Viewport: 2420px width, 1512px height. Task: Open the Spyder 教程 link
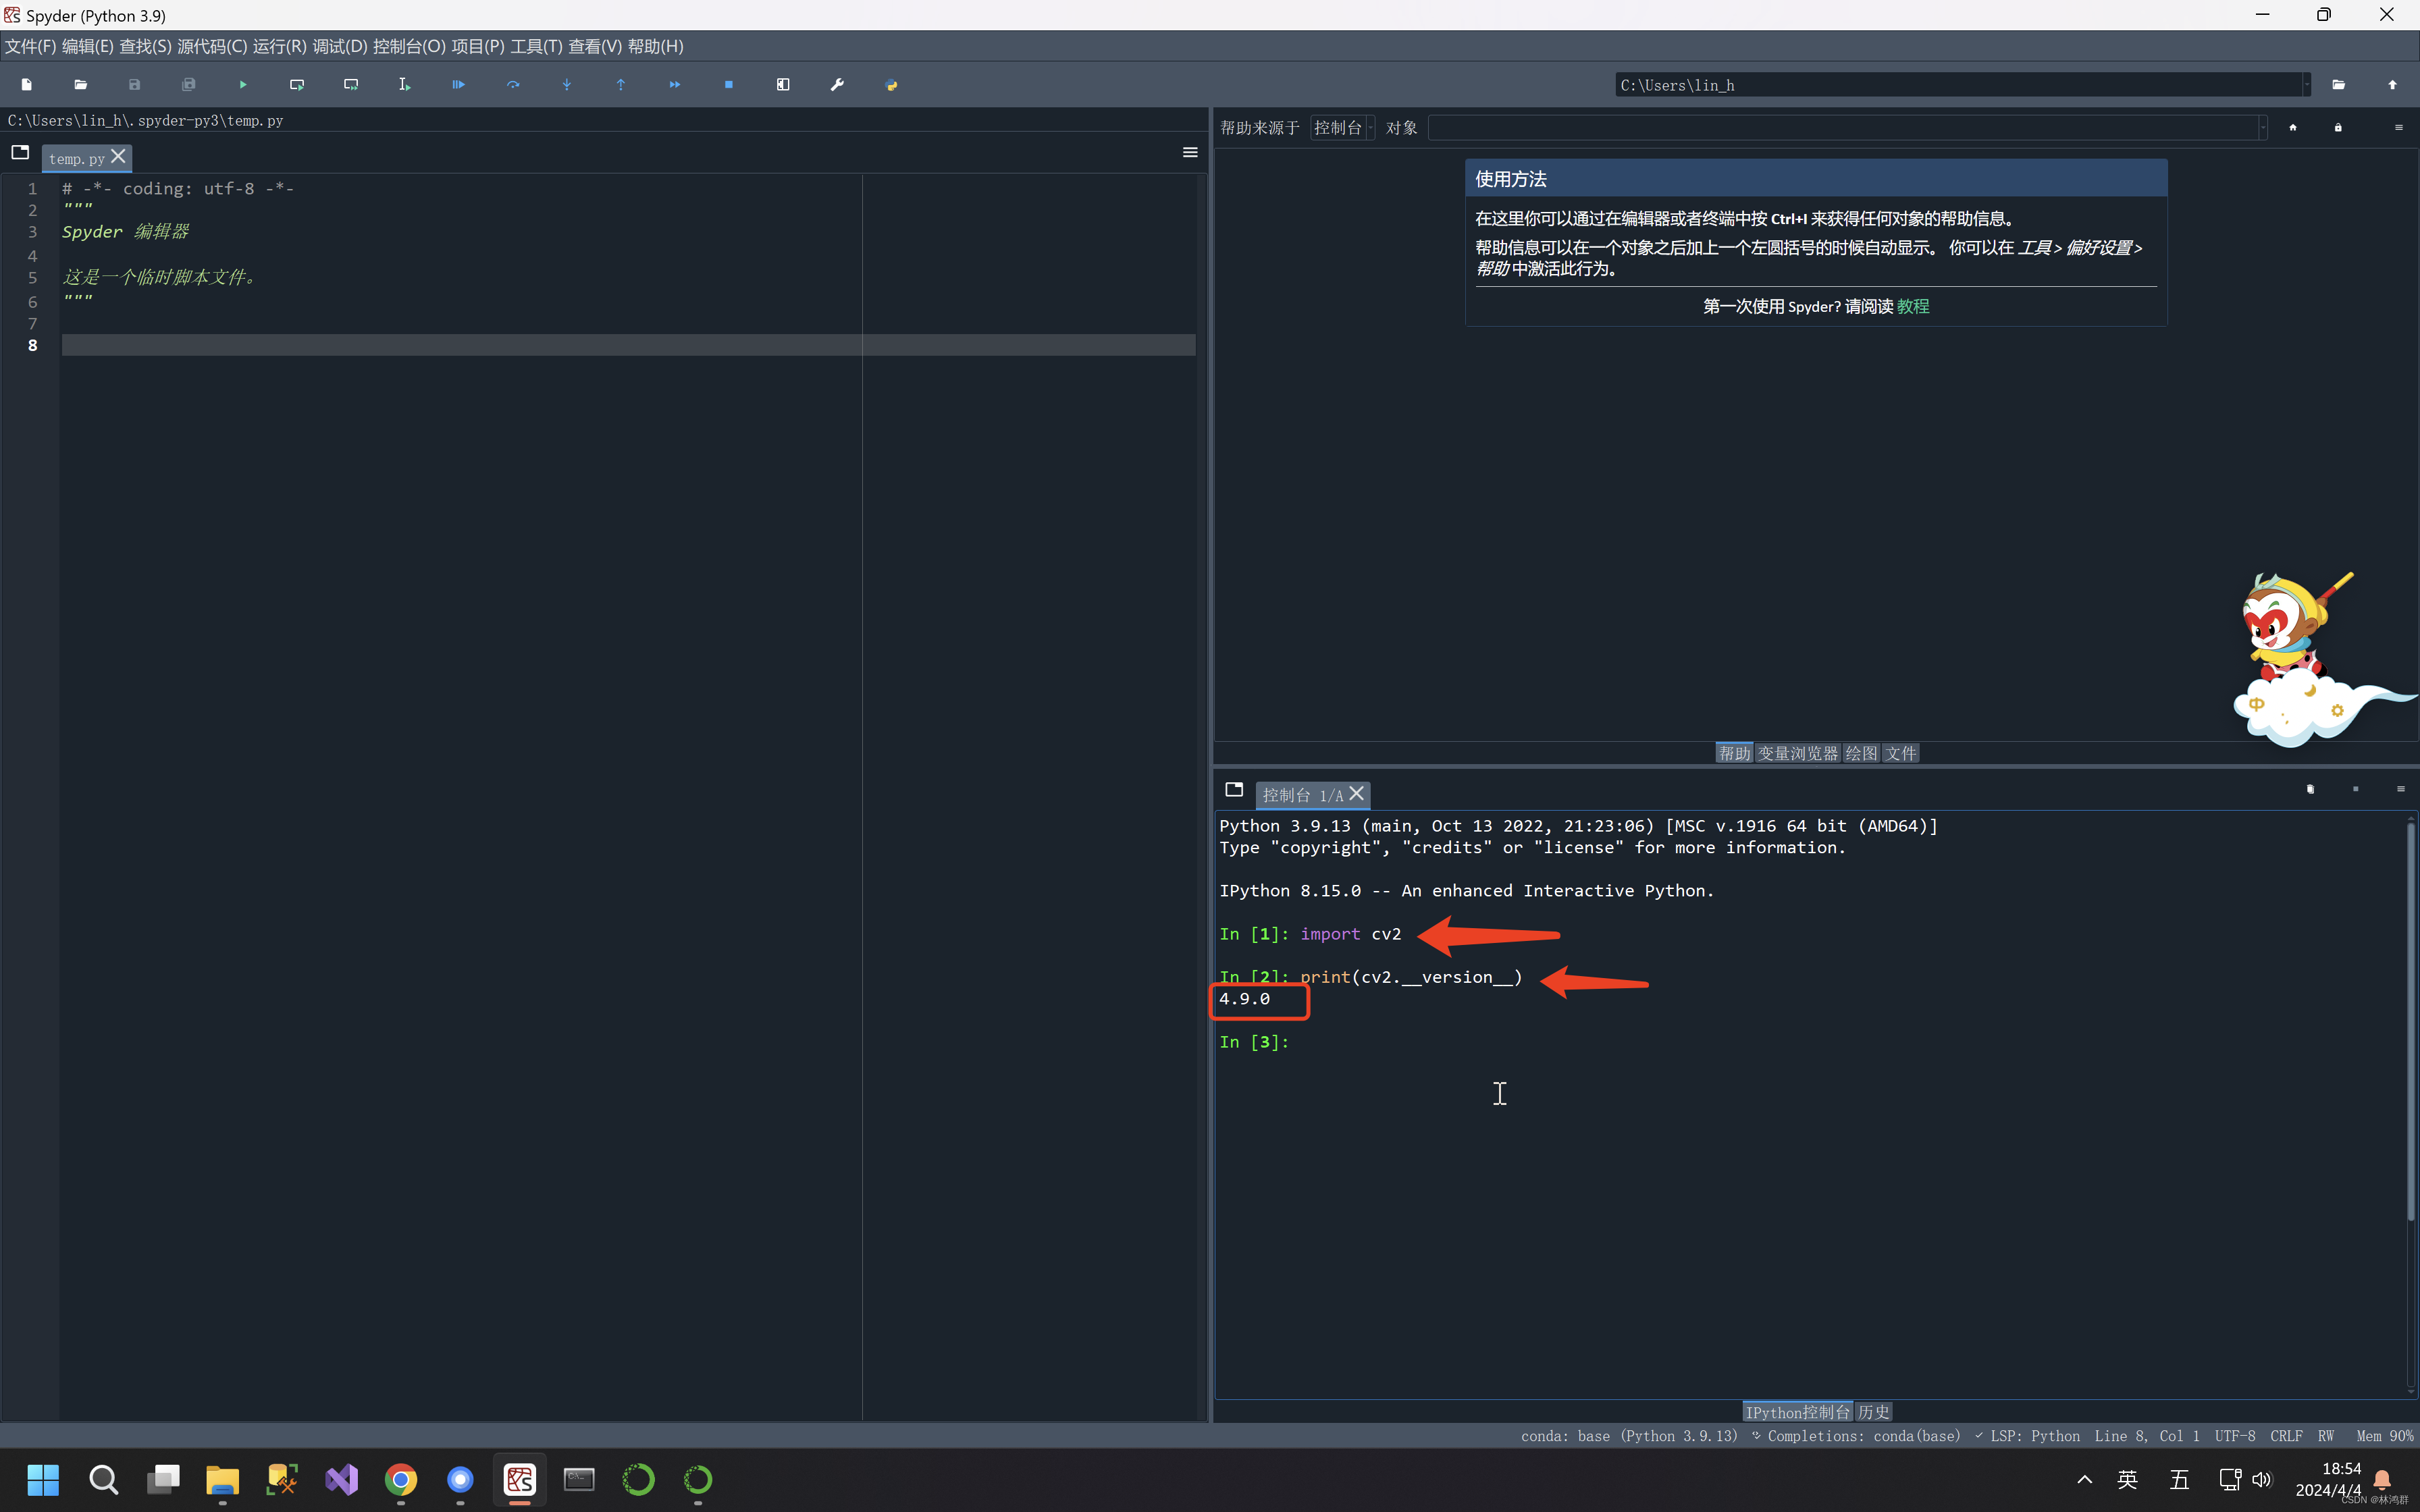(x=1912, y=306)
